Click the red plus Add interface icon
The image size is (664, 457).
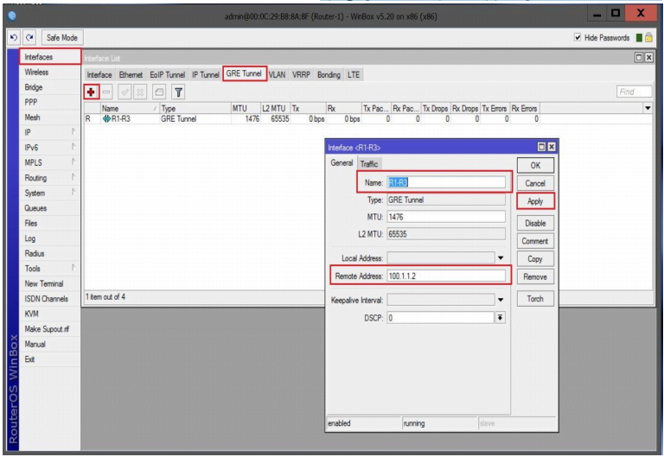pos(90,91)
